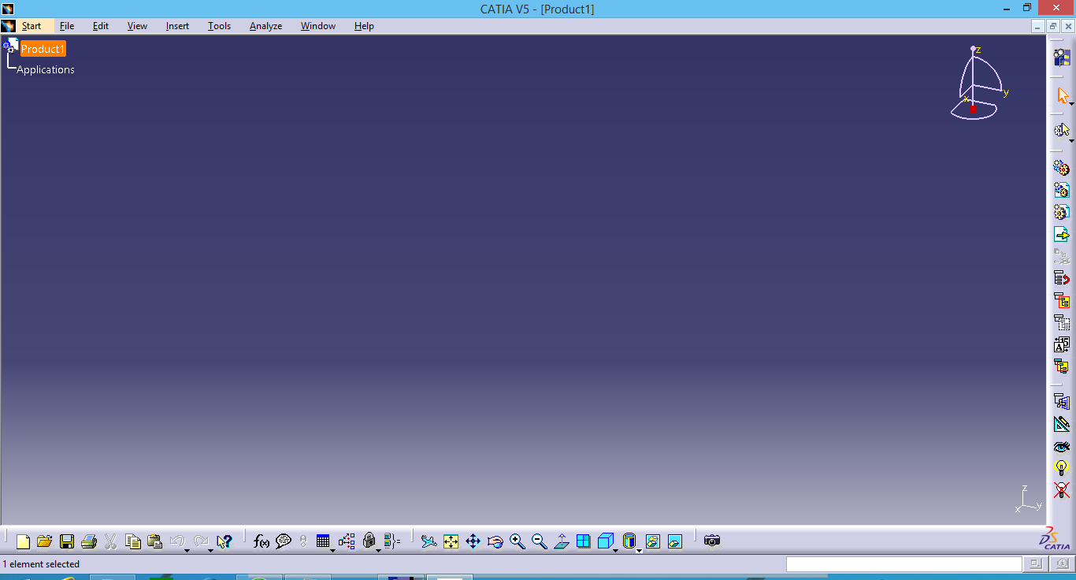Click the Normal View icon
1076x580 pixels.
pyautogui.click(x=561, y=541)
